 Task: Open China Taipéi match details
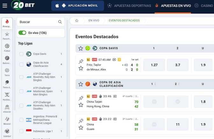coord(94,102)
